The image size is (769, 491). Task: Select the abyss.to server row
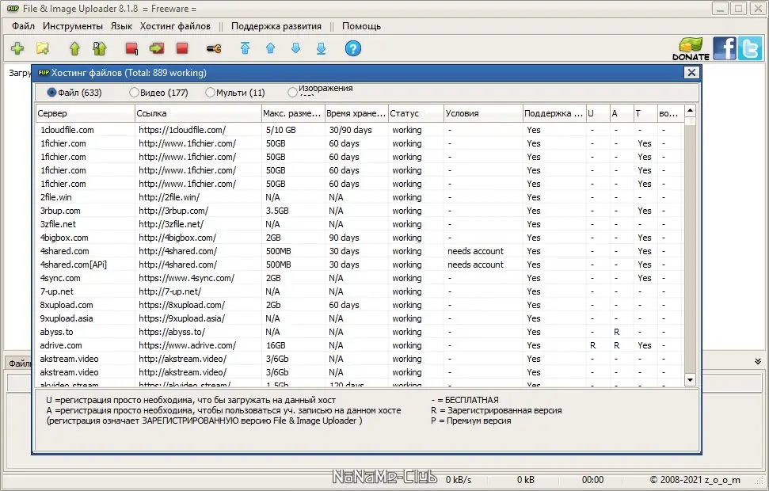tap(360, 332)
